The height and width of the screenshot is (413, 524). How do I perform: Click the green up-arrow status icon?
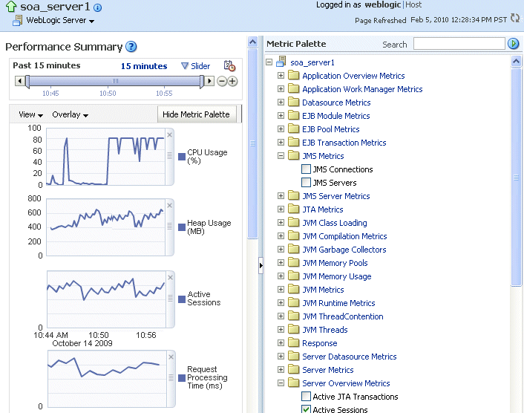[x=11, y=7]
